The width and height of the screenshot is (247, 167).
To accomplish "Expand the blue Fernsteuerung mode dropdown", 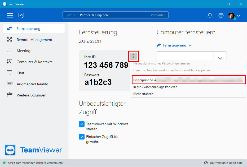I will tap(174, 45).
